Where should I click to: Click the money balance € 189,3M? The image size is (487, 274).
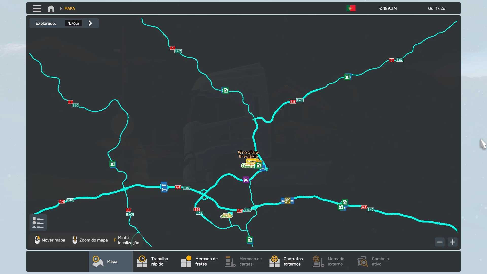[x=388, y=8]
